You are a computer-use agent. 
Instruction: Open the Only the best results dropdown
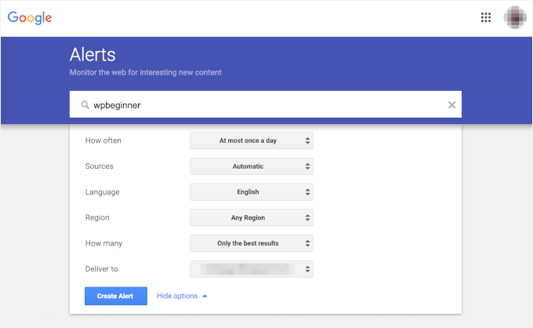[251, 243]
